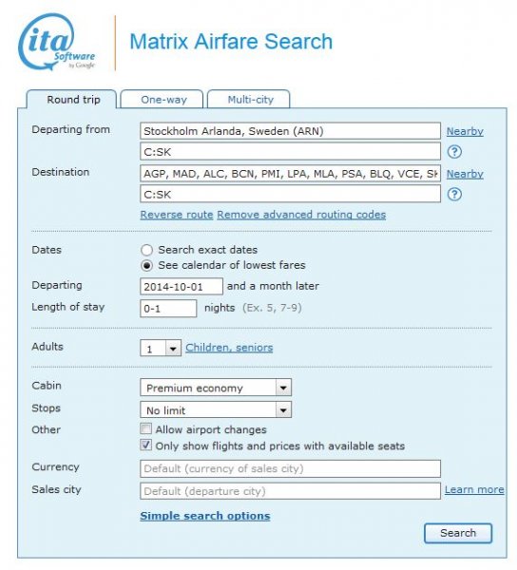Click the Search button
Screen dimensions: 517x570
pos(458,533)
